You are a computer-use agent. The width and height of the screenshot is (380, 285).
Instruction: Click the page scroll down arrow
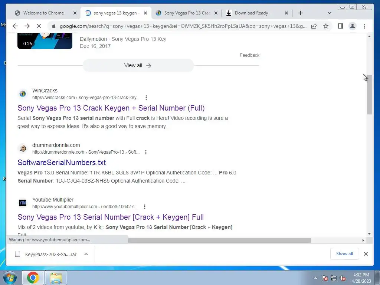[x=369, y=234]
